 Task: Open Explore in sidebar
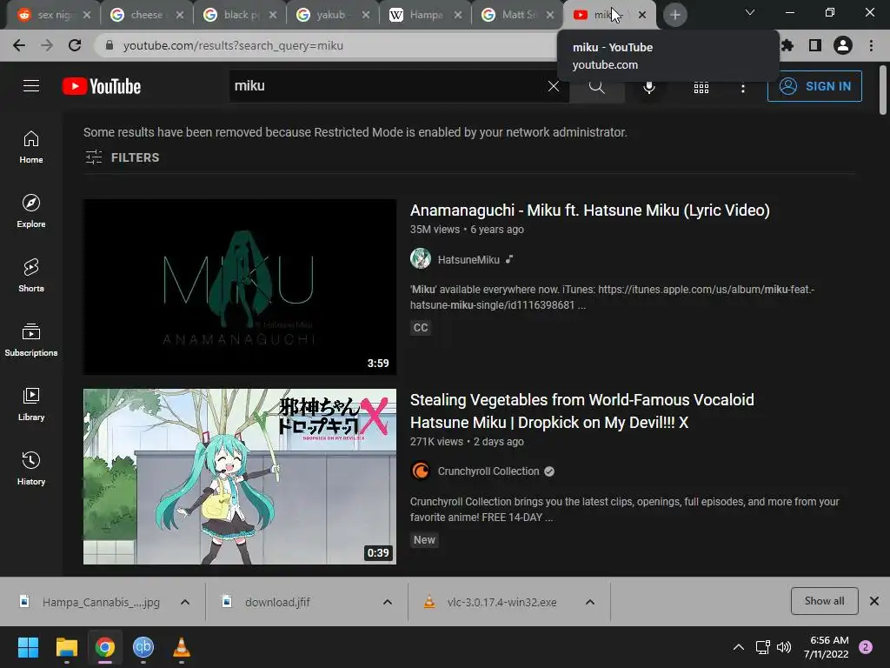(31, 211)
